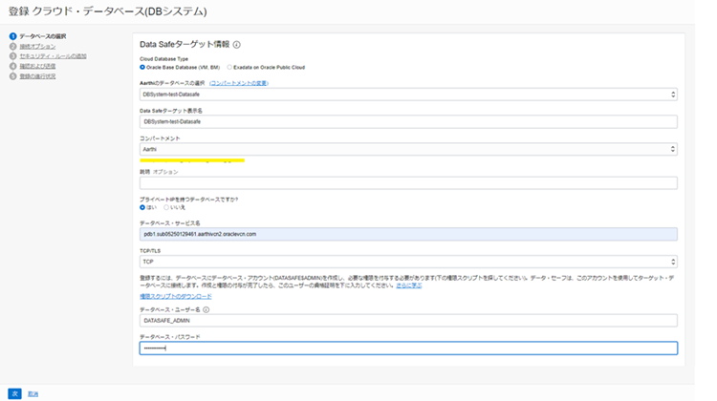Select Oracle Base Database (VM, BM) radio
717x401 pixels.
click(143, 68)
